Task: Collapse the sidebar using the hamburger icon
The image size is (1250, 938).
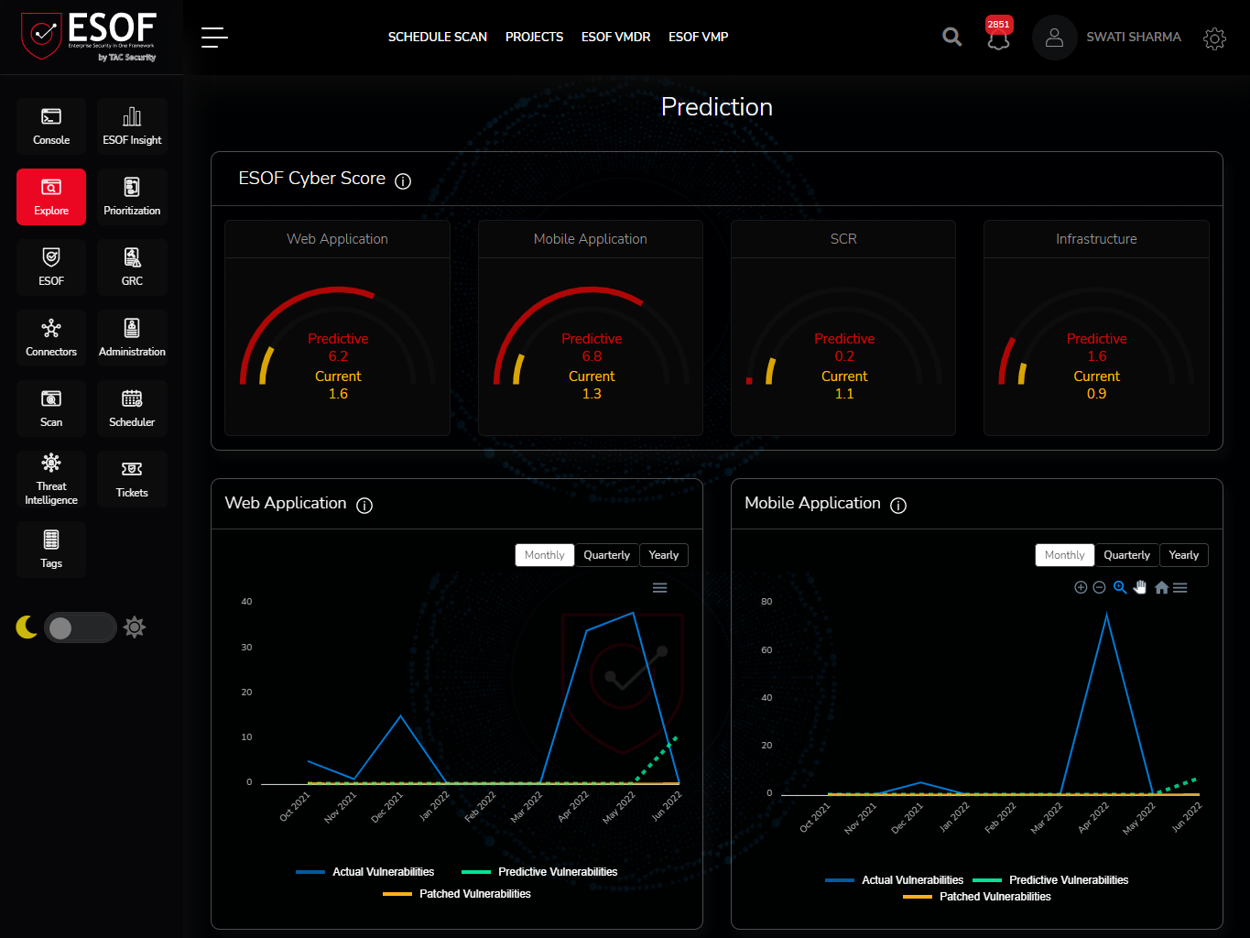Action: [x=214, y=37]
